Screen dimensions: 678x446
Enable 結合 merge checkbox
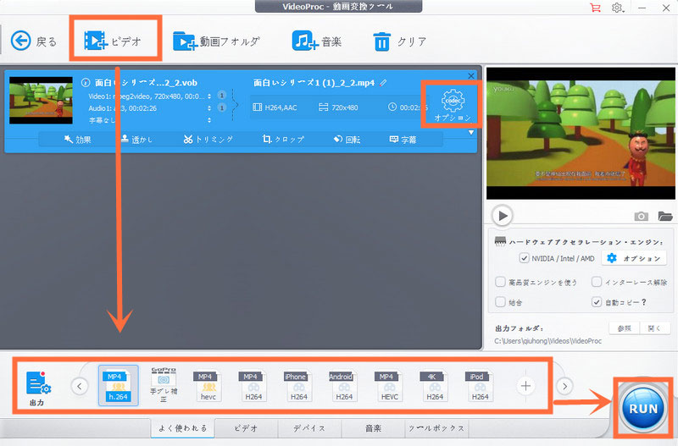pos(500,302)
